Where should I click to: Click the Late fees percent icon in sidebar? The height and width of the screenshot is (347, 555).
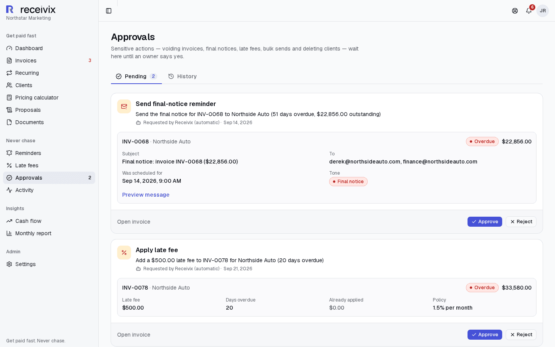tap(9, 165)
